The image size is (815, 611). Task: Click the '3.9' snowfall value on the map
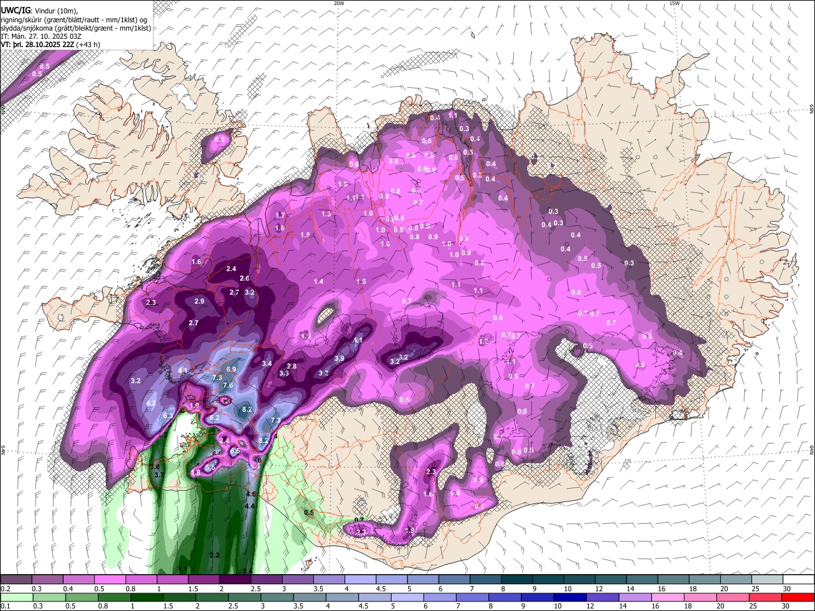pyautogui.click(x=339, y=358)
